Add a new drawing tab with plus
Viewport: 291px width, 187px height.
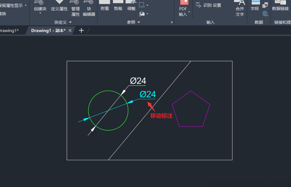coord(81,31)
